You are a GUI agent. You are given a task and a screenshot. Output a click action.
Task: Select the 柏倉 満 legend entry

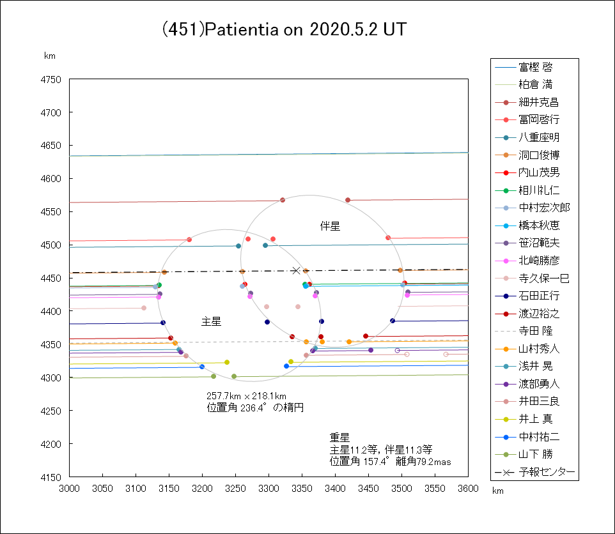click(536, 84)
